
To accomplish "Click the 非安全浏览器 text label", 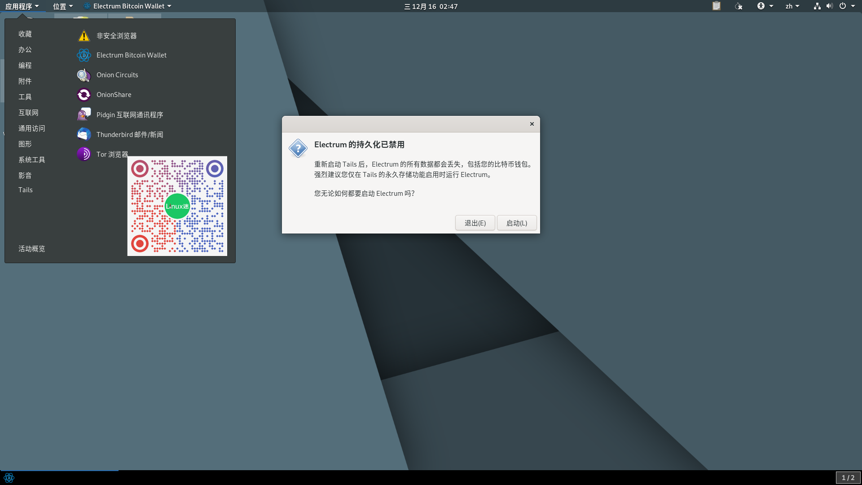I will [x=117, y=36].
